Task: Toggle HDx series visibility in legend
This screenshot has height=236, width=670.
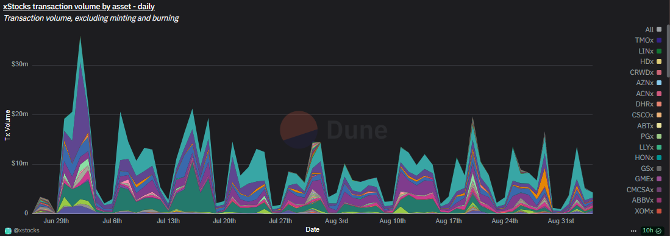Action: point(651,61)
